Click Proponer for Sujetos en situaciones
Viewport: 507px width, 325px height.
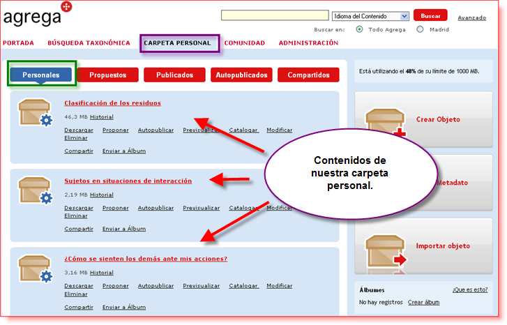point(116,209)
